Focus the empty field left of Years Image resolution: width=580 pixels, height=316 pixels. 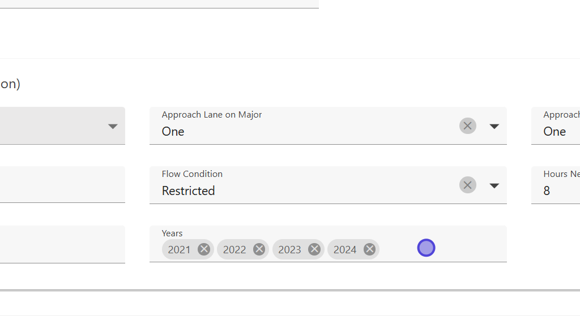point(62,244)
